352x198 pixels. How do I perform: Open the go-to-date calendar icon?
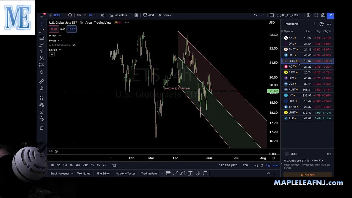coord(114,165)
